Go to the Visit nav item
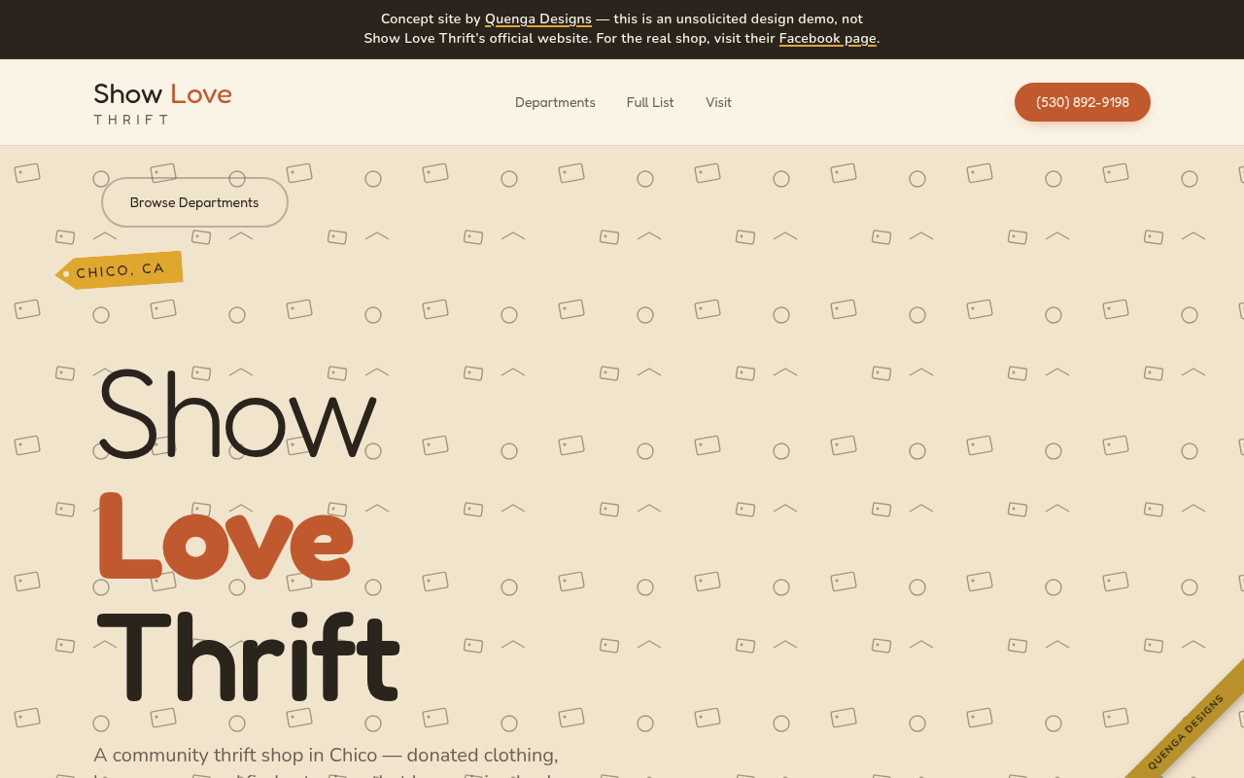Viewport: 1244px width, 778px height. point(718,102)
